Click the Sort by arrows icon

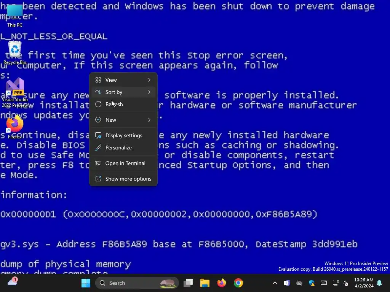tap(98, 92)
